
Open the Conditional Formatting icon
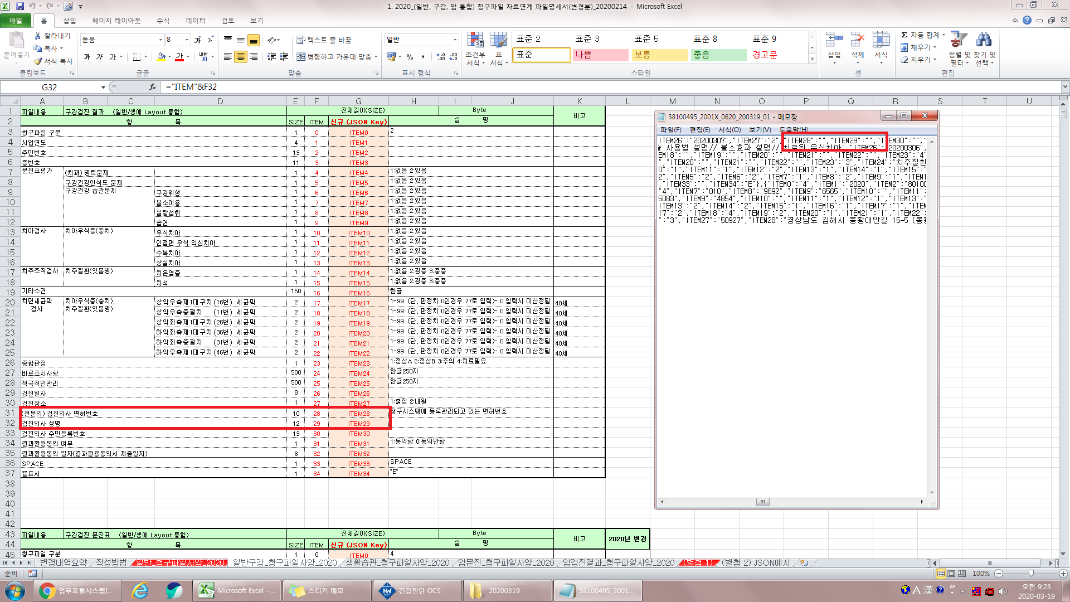point(475,49)
